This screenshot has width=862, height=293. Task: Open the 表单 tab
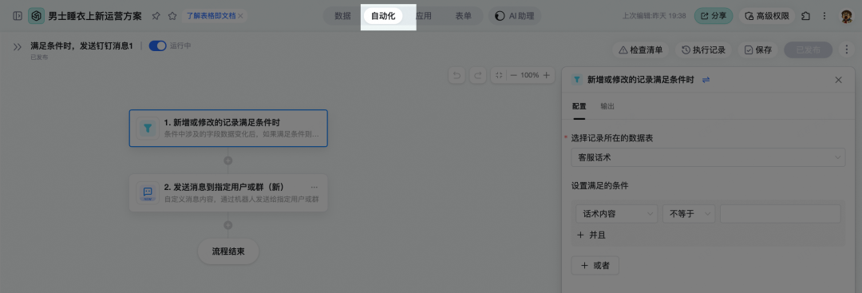click(464, 16)
